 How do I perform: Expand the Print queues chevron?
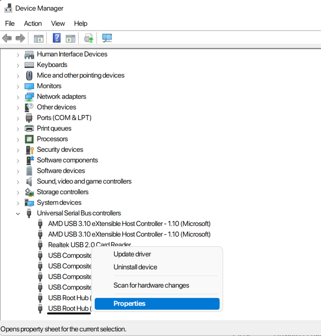[18, 129]
